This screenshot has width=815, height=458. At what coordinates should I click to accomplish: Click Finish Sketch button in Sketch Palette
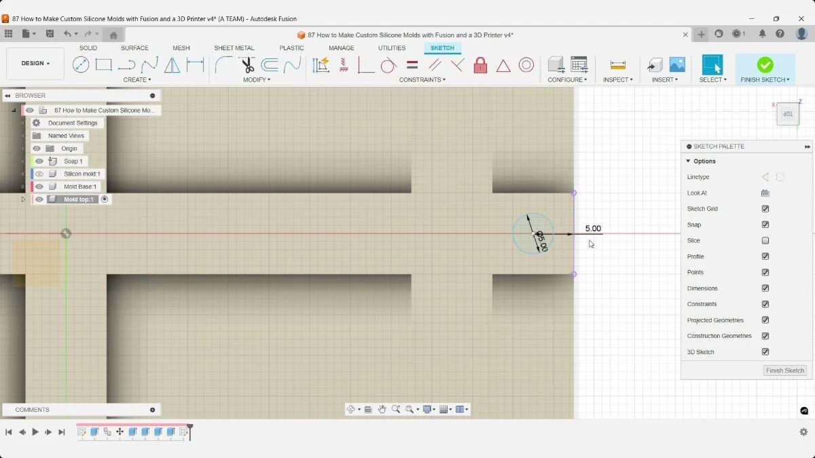pos(785,370)
